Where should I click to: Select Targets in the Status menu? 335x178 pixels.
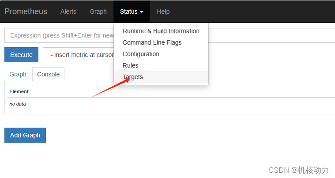tap(161, 77)
